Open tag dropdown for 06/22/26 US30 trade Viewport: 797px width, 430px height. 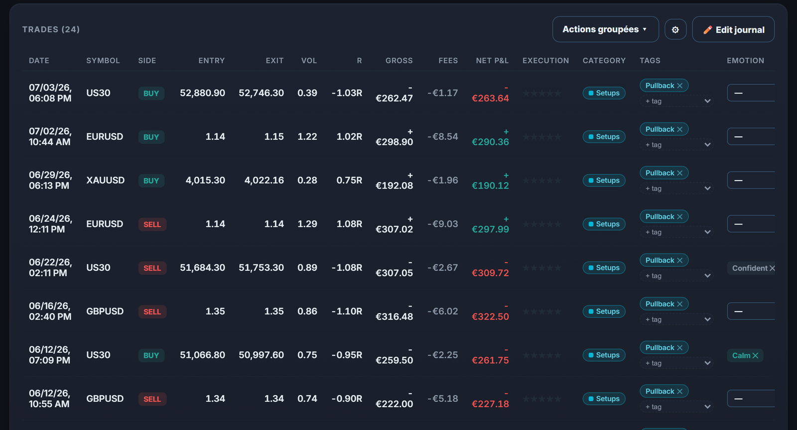[x=676, y=276]
